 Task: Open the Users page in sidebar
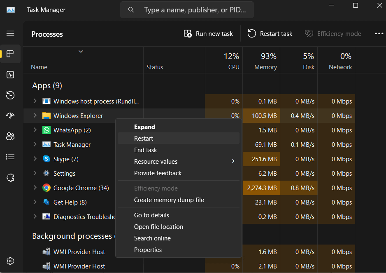point(10,136)
